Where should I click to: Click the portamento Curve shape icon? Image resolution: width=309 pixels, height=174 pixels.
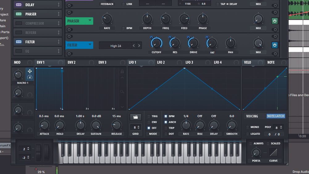point(273,152)
